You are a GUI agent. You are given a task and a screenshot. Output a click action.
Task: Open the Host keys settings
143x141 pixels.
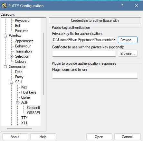tap(29, 92)
